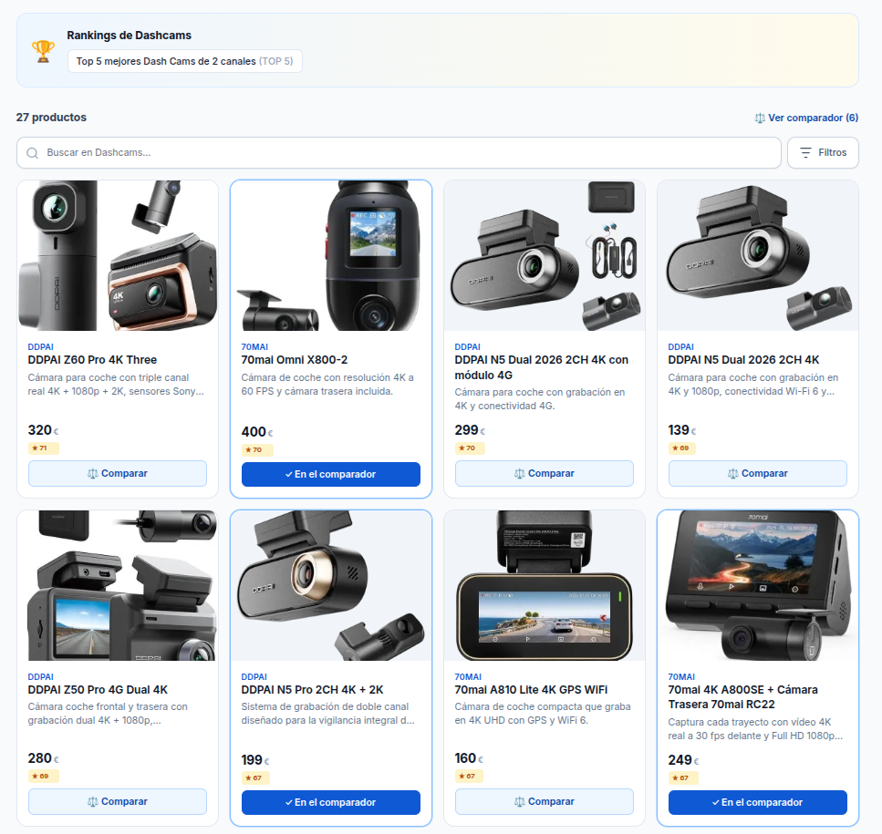Open Ver comparador (6) link
Viewport: 882px width, 834px height.
tap(806, 118)
